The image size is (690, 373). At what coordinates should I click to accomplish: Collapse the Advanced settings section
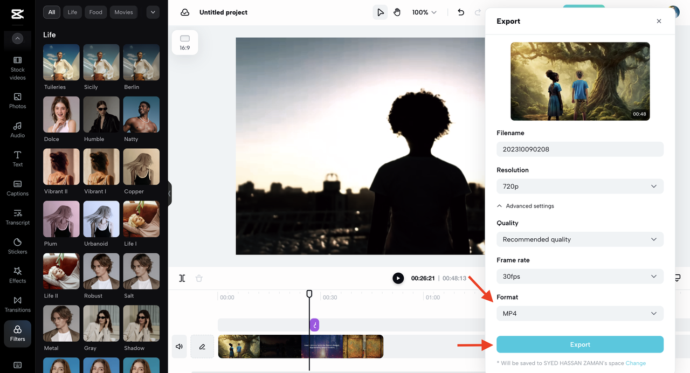click(525, 206)
